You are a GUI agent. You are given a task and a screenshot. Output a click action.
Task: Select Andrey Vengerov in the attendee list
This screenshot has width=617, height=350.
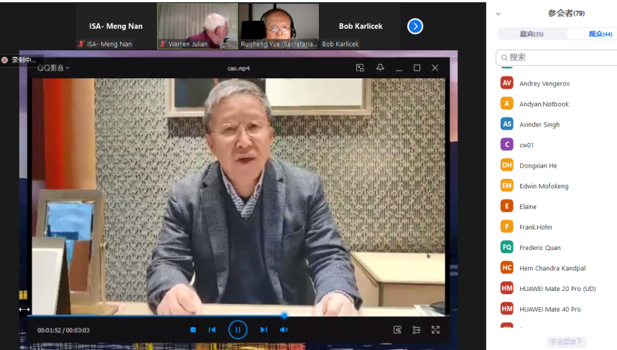click(x=544, y=83)
